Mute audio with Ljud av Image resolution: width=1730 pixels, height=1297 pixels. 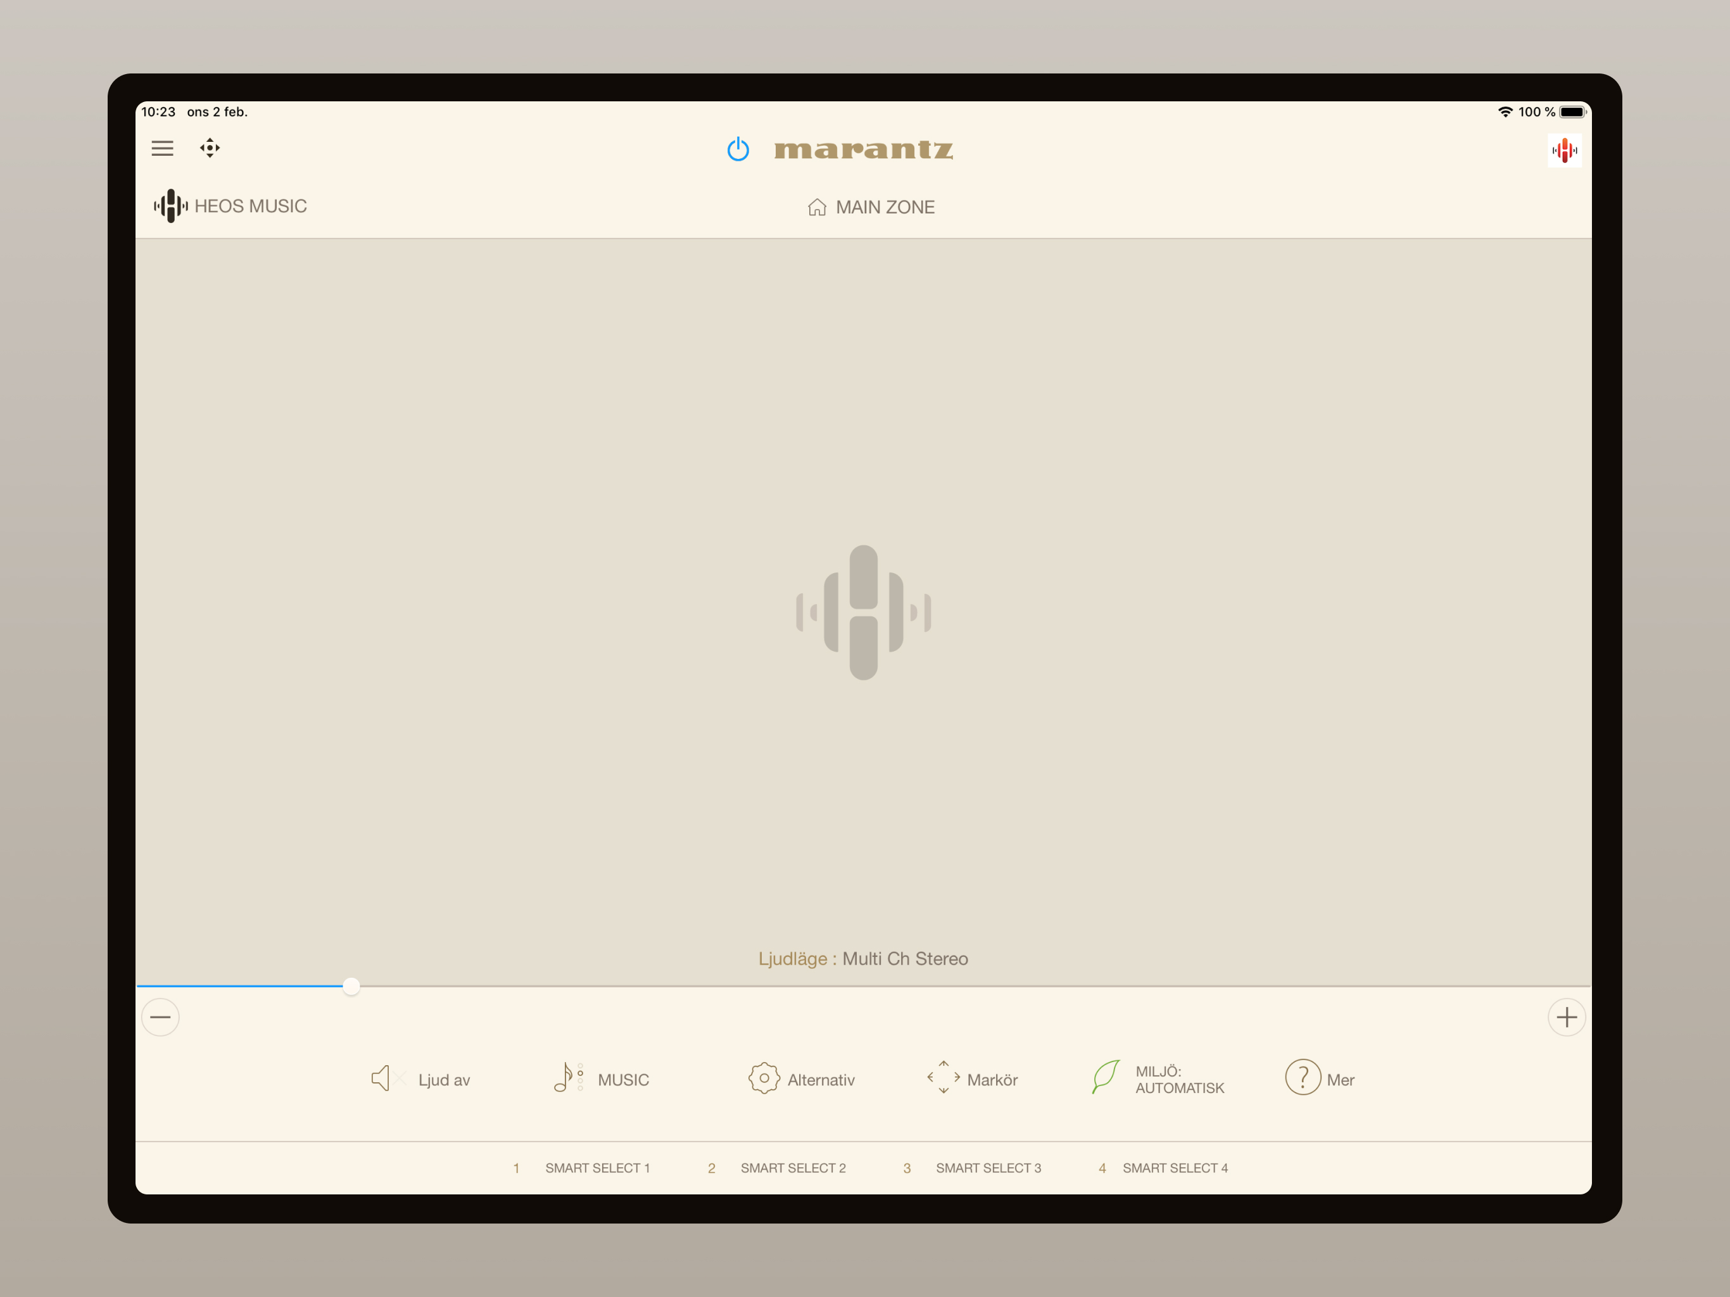pyautogui.click(x=420, y=1080)
